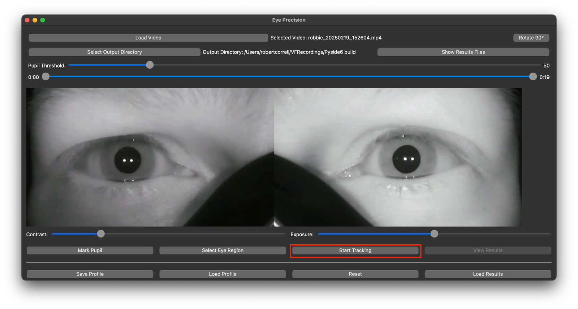Click the Eye Precision window title
The width and height of the screenshot is (578, 309).
[289, 20]
